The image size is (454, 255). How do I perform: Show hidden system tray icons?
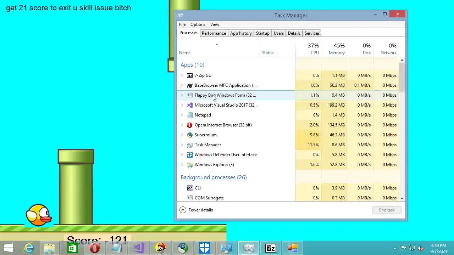395,248
